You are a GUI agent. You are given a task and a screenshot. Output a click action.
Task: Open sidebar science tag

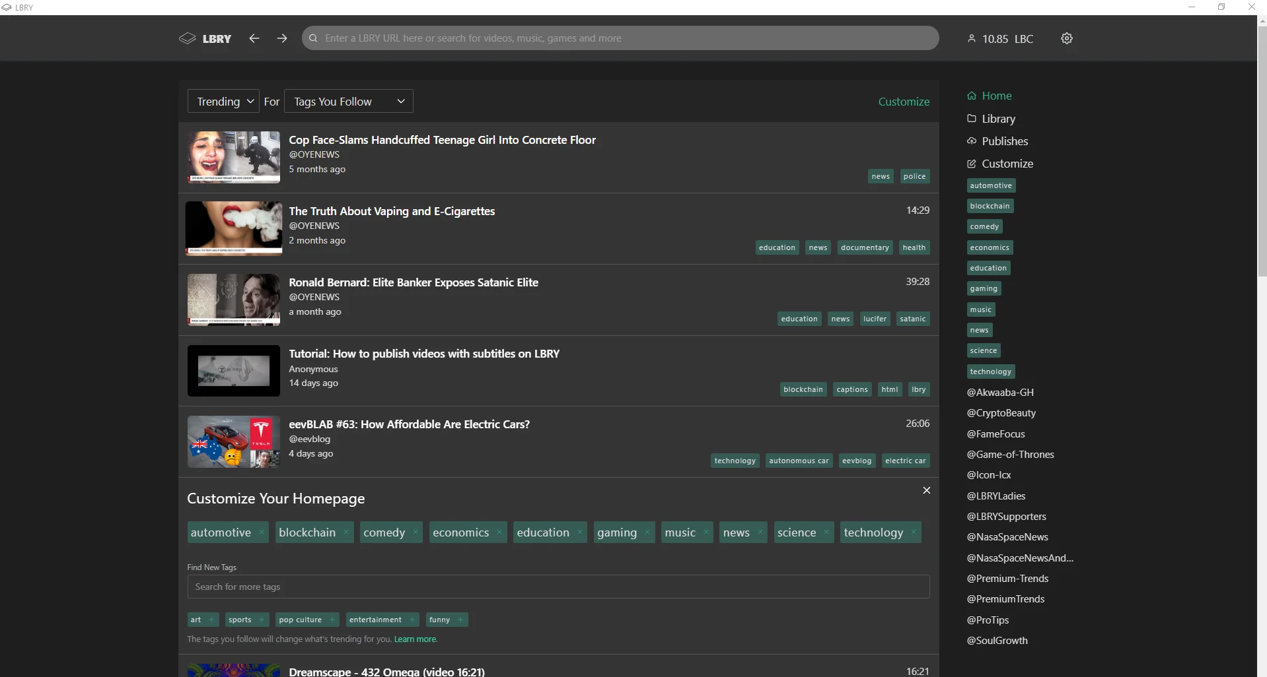coord(984,350)
